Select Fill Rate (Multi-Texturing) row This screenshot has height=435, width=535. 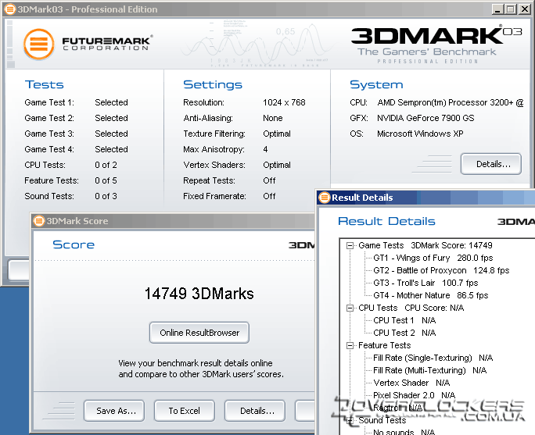(430, 371)
